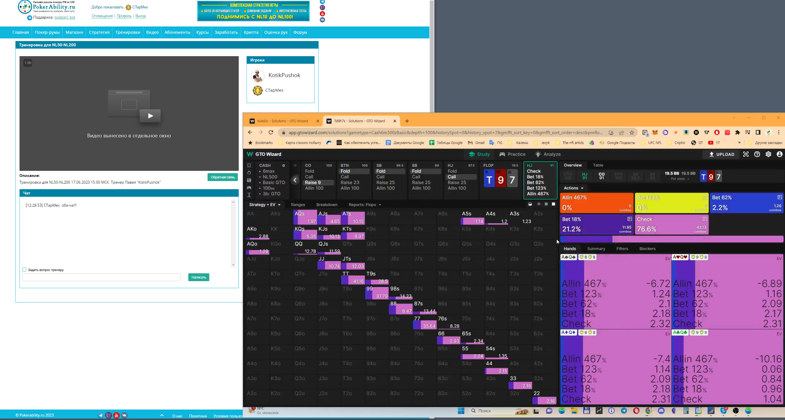Click the gamepad practice icon in sidebar
This screenshot has width=785, height=420.
pyautogui.click(x=249, y=187)
